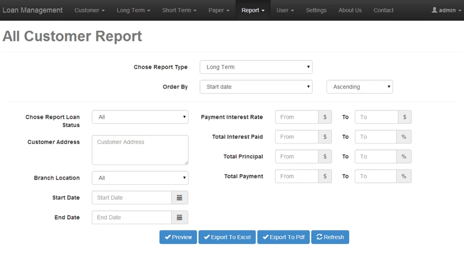Image resolution: width=464 pixels, height=255 pixels.
Task: Click dollar addon beside Total Payment From
Action: point(325,176)
